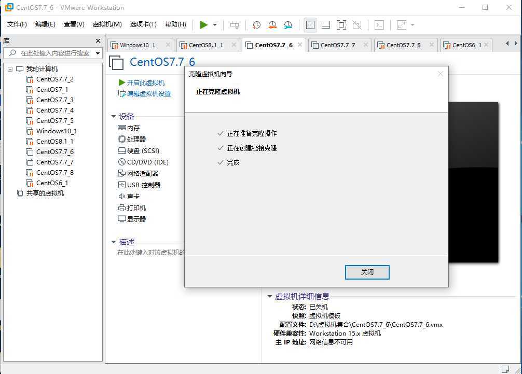Select the 硬盘 (SCSI) device
Screen dimensions: 522x374
[x=139, y=151]
